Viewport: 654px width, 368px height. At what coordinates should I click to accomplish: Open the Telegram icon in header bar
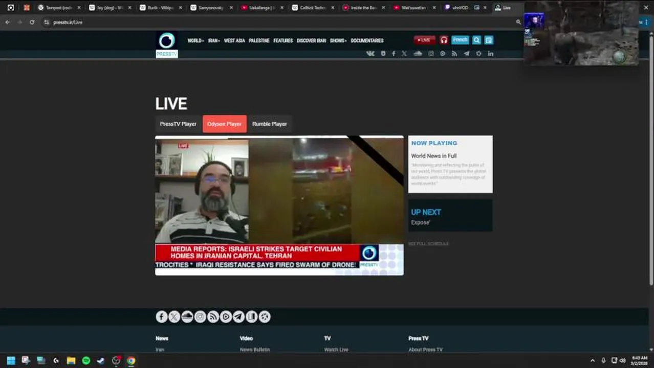pos(466,54)
